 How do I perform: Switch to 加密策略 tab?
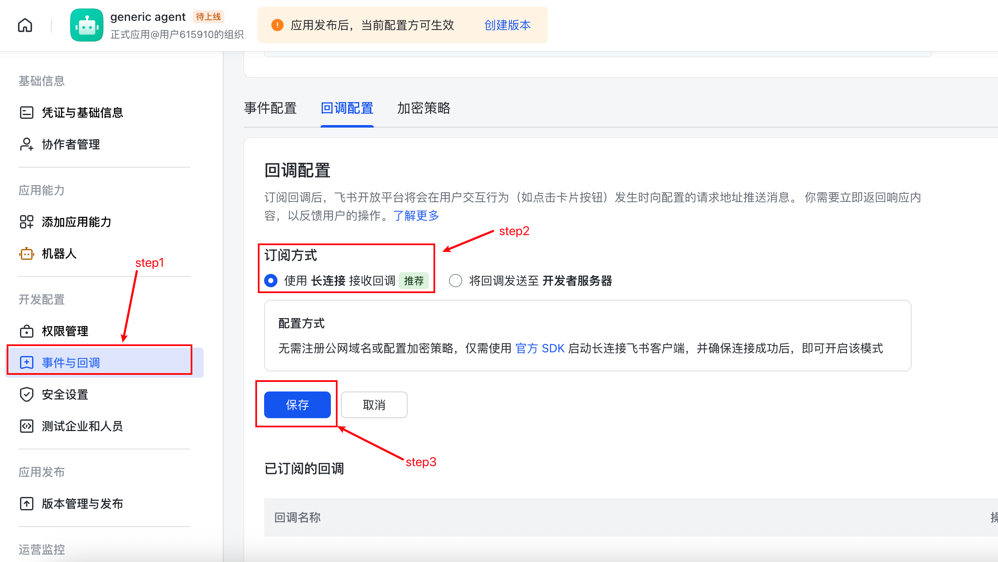(423, 108)
